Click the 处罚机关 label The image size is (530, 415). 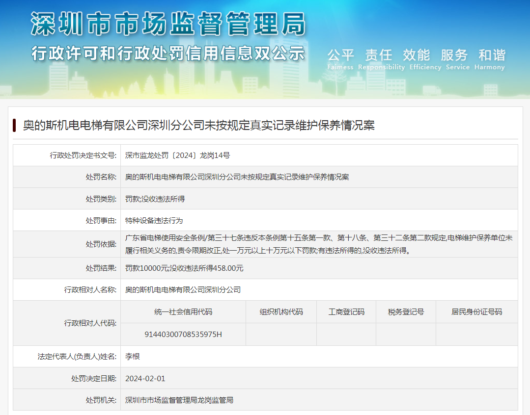coord(101,400)
